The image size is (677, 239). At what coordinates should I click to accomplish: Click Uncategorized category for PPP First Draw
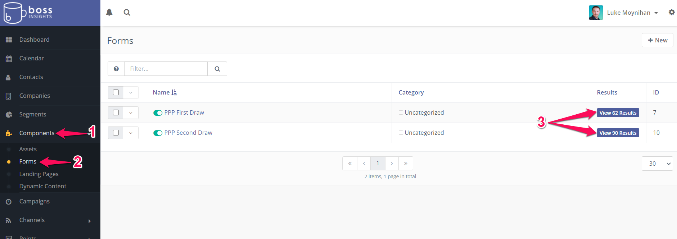tap(424, 112)
